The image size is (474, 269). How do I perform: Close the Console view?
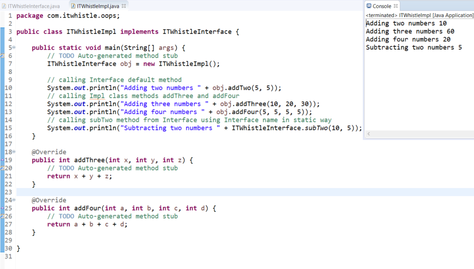pos(396,6)
